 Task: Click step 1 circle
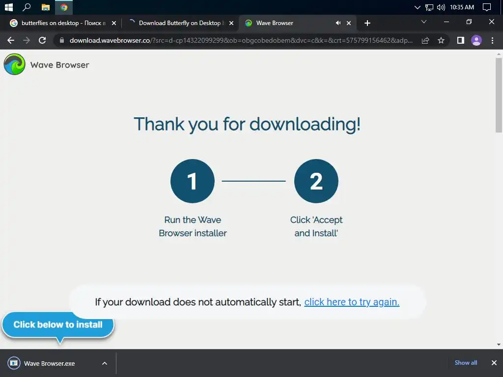193,181
